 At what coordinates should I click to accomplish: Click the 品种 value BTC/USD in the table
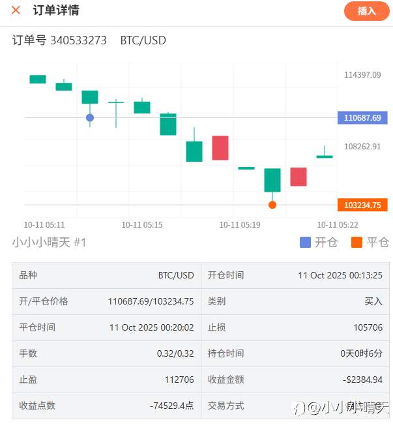176,275
